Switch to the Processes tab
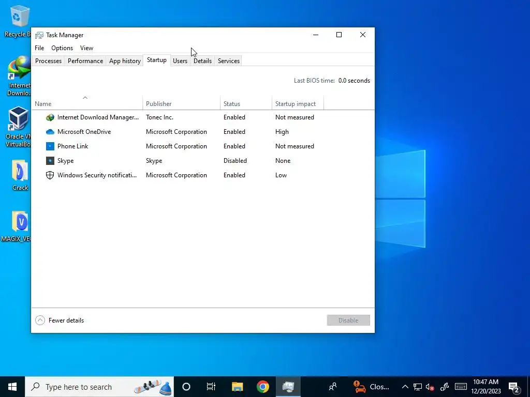This screenshot has width=530, height=397. [x=48, y=61]
